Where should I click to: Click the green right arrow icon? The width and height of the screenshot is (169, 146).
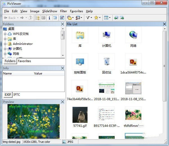(122, 18)
